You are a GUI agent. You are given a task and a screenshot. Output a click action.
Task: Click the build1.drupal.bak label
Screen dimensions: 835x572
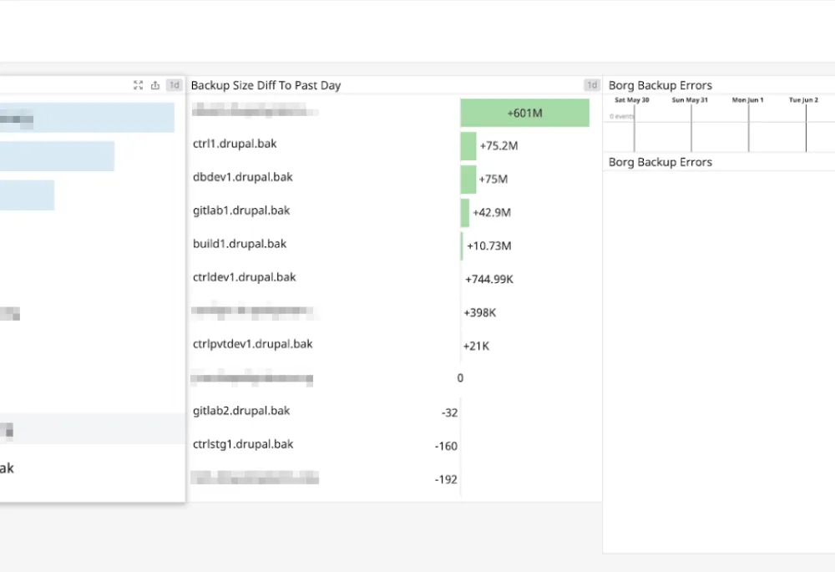click(238, 244)
